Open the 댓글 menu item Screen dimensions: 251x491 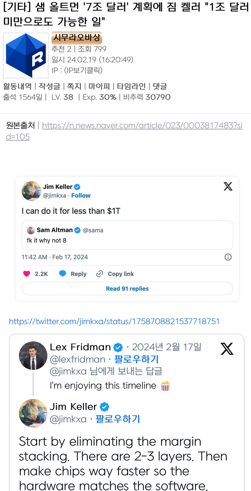pos(160,86)
